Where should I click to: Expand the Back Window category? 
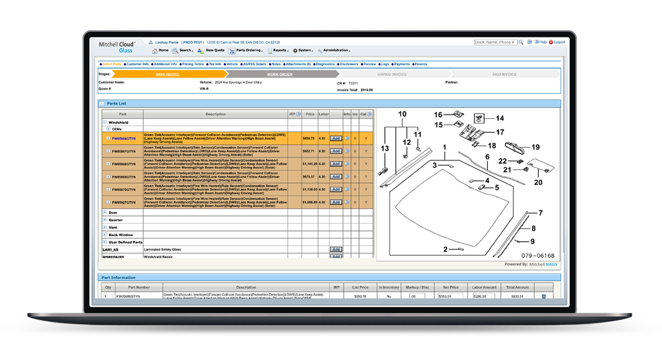click(105, 235)
